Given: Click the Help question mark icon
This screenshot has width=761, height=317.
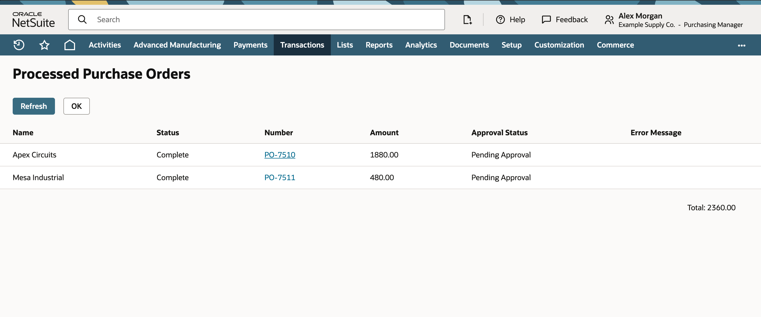Looking at the screenshot, I should [x=500, y=20].
